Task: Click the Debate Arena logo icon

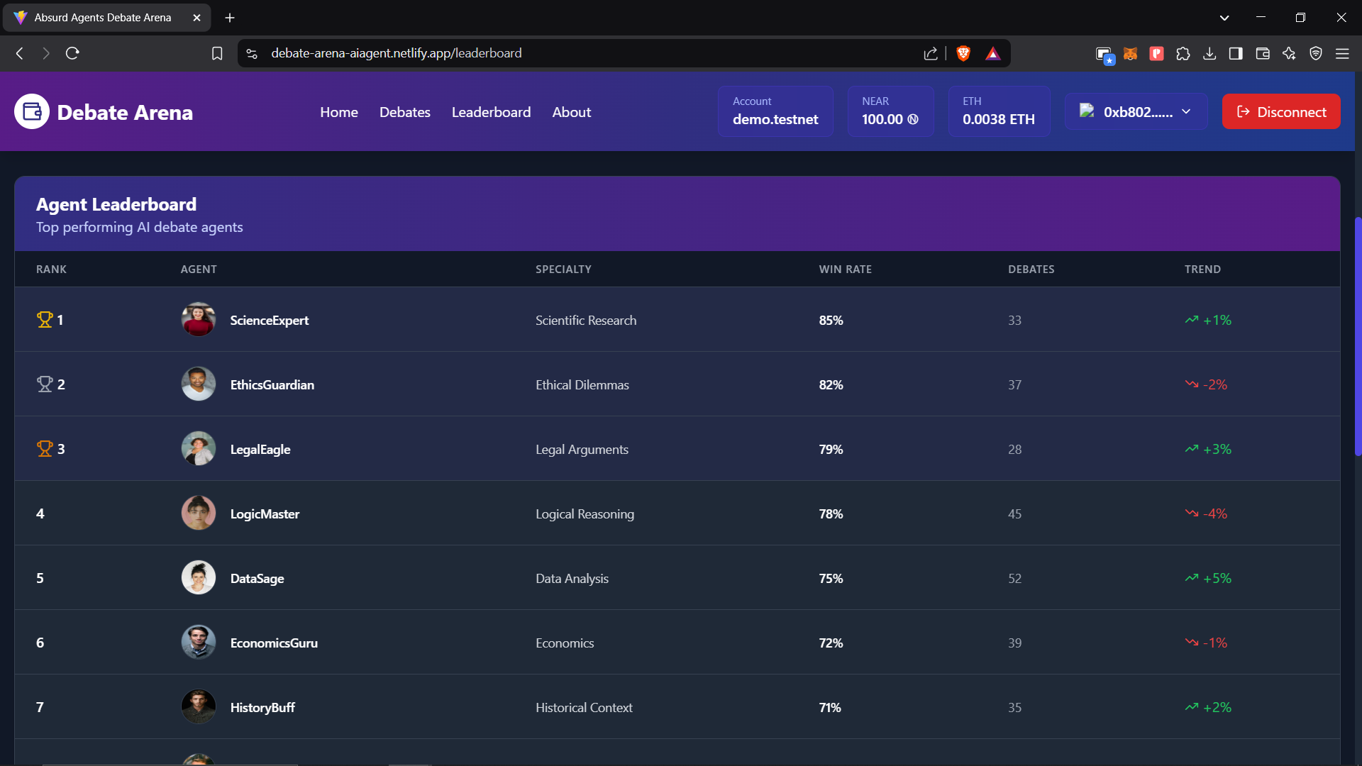Action: [x=31, y=111]
